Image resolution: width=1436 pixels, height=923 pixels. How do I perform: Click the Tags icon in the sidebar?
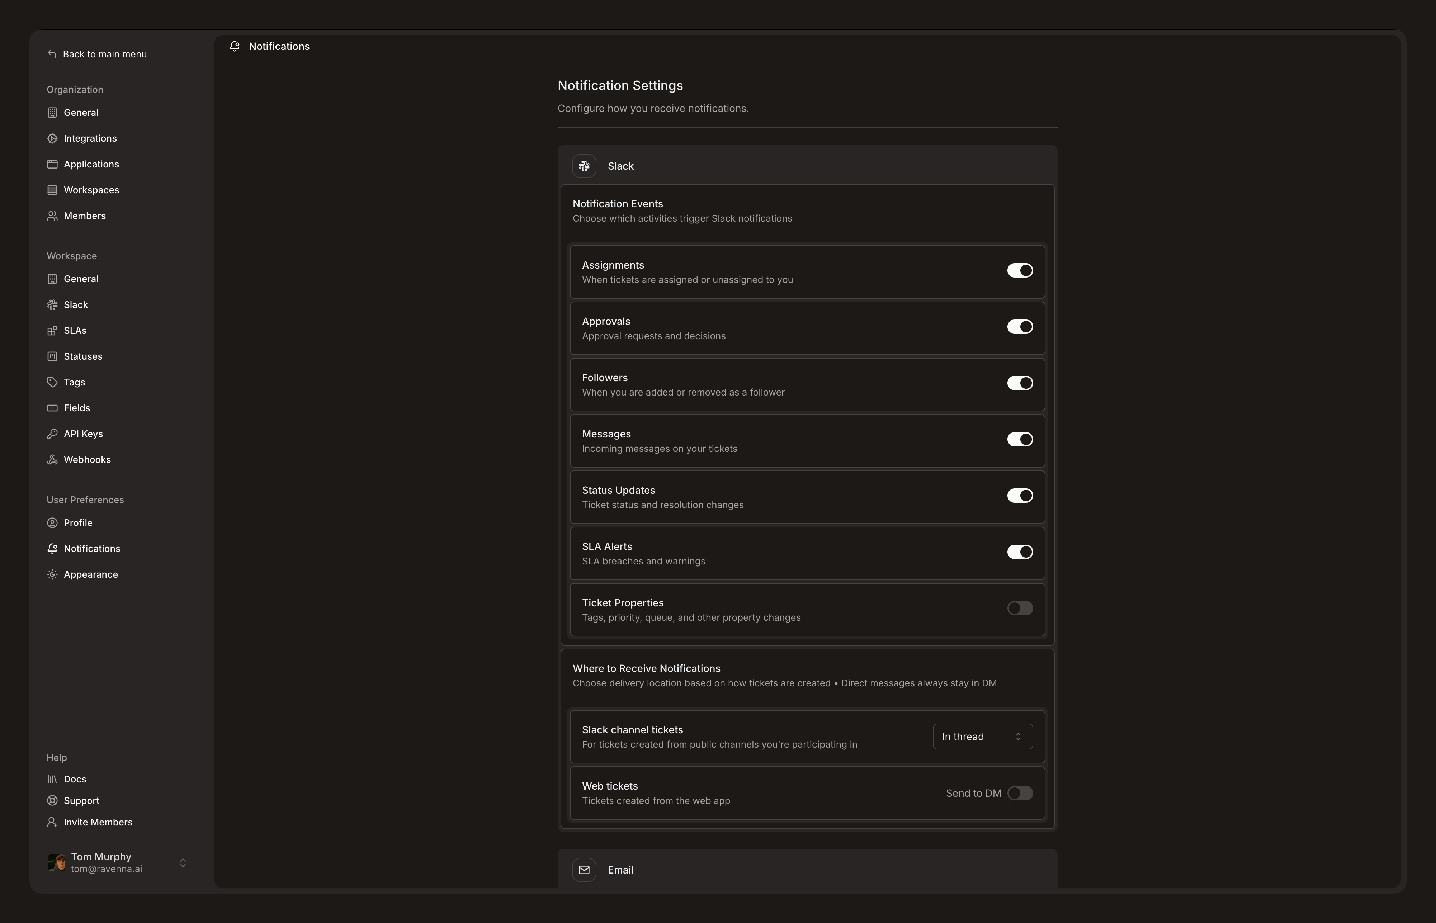pyautogui.click(x=52, y=382)
